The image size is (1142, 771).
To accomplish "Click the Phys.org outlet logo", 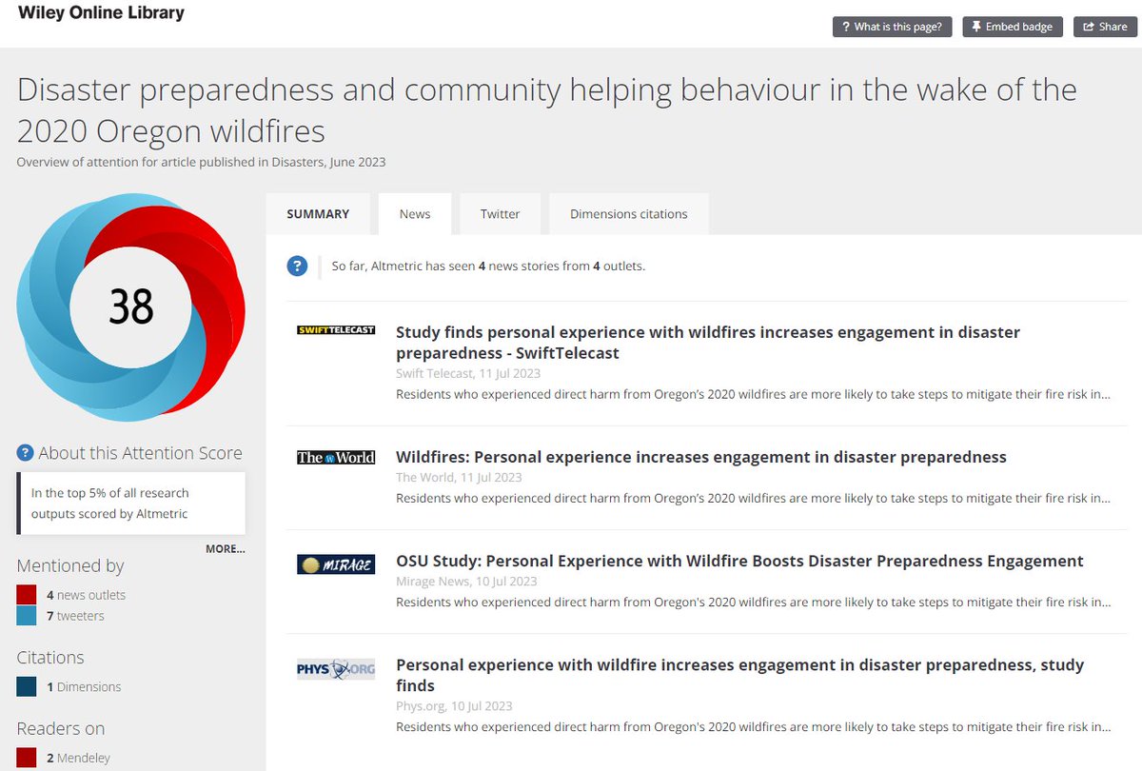I will coord(336,669).
